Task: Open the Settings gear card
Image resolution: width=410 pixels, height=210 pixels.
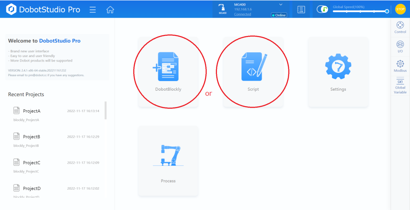Action: (x=338, y=72)
